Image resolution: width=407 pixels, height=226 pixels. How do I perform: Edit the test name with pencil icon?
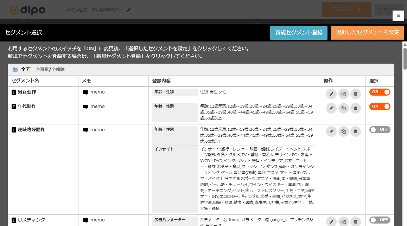point(129,10)
